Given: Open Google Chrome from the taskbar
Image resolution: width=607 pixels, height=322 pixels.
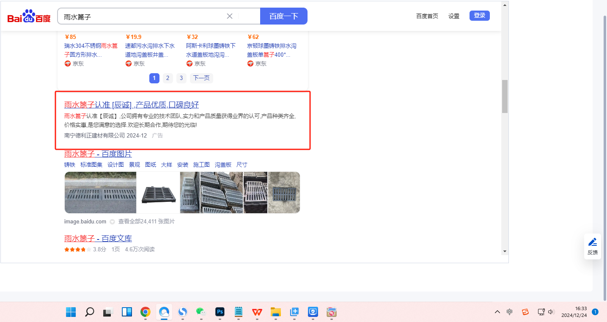Looking at the screenshot, I should pos(145,312).
